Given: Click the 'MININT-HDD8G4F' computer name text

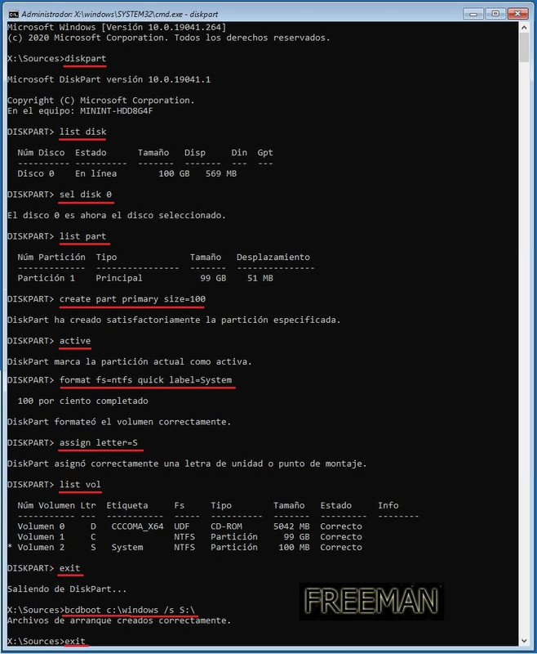Looking at the screenshot, I should [117, 111].
